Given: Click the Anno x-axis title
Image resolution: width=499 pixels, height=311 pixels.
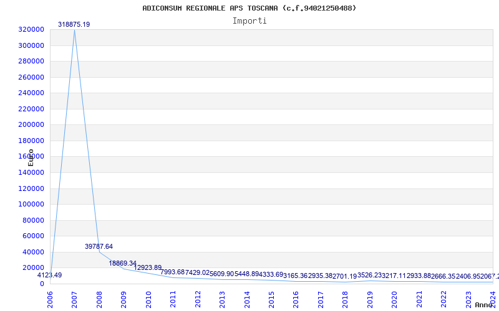Looking at the screenshot, I should 484,305.
